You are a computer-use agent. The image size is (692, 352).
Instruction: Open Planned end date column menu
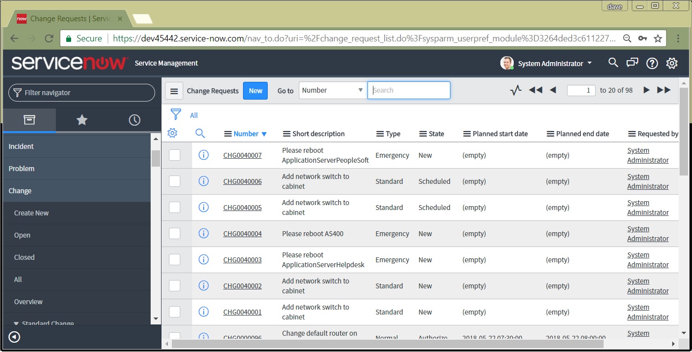click(550, 134)
